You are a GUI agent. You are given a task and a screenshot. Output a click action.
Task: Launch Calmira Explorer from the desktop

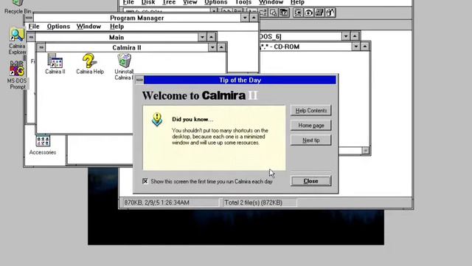[17, 41]
